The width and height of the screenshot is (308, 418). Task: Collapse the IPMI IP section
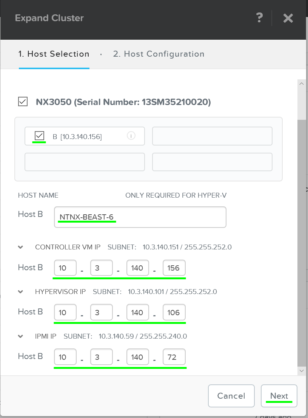point(20,336)
